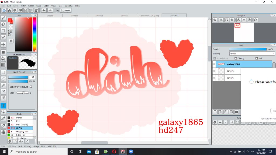Switch to the Screenshot (2201).png tab
Viewport: 276px width, 155px height.
click(149, 16)
